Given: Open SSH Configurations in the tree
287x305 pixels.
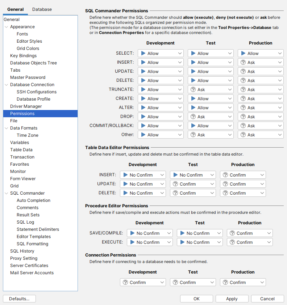Looking at the screenshot, I should pos(37,92).
